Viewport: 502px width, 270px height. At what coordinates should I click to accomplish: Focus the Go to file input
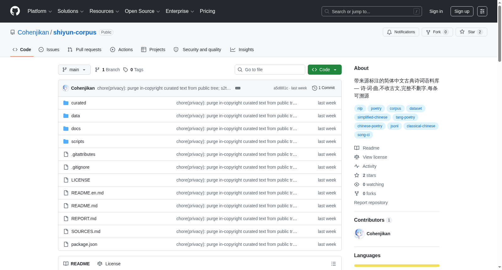(270, 70)
